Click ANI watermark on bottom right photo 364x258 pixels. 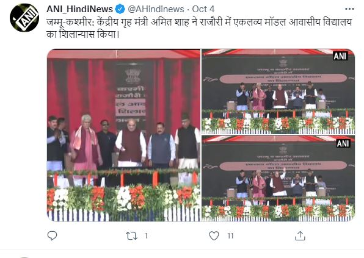pos(343,143)
